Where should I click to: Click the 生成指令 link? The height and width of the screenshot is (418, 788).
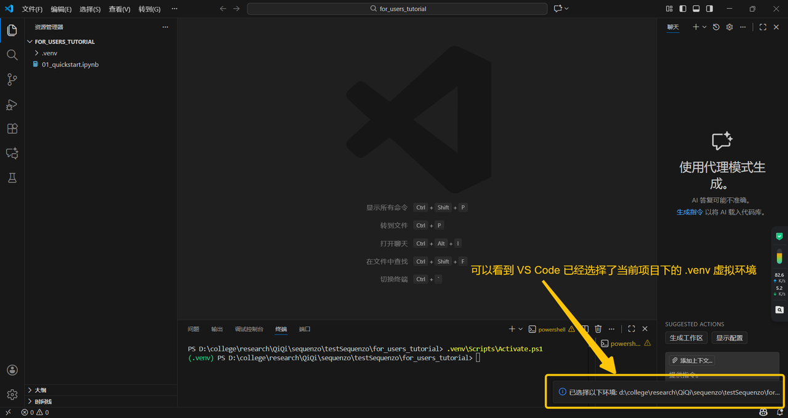tap(689, 212)
